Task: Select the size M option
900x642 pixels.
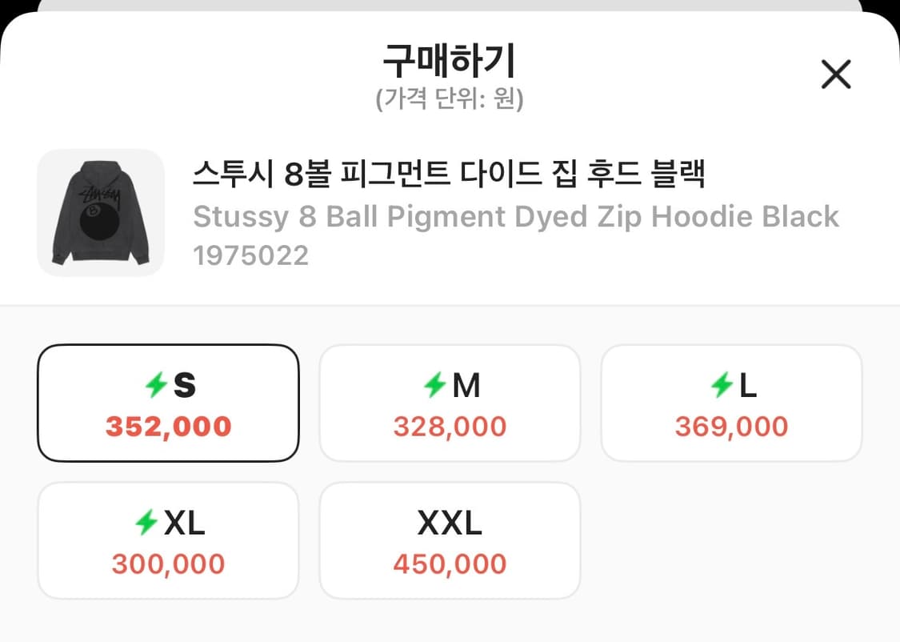Action: 450,402
